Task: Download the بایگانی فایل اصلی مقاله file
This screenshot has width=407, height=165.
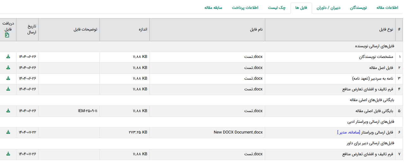Action: [8, 111]
